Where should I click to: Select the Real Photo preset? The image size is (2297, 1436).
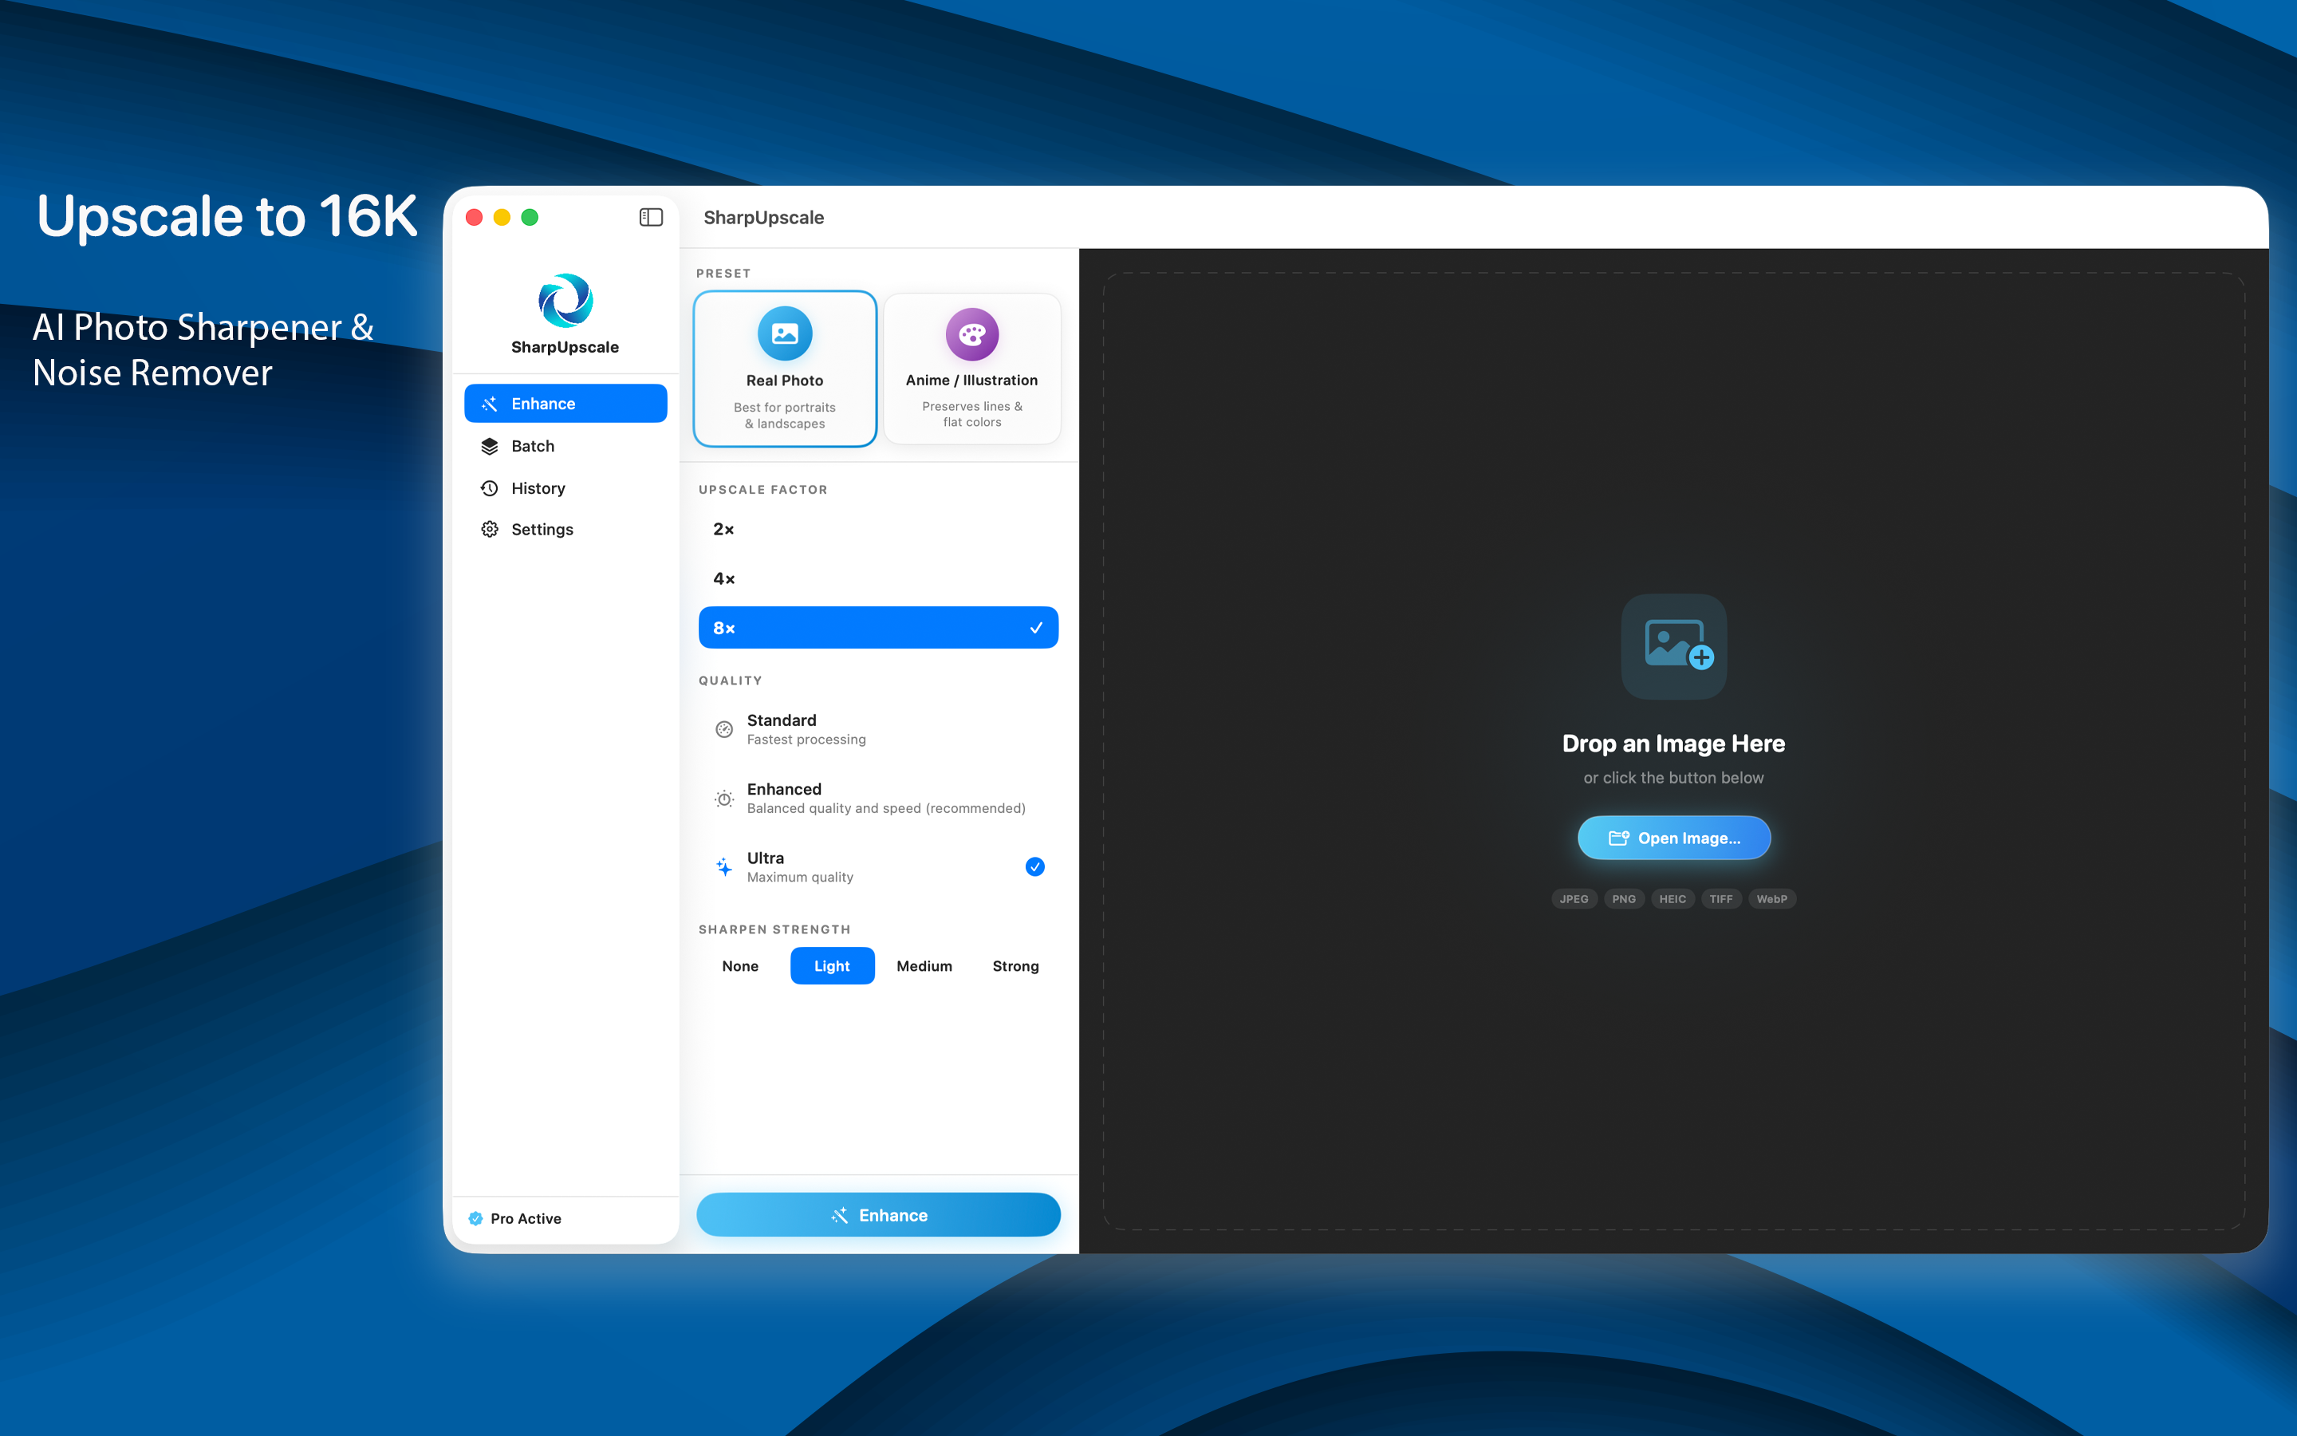[x=784, y=369]
